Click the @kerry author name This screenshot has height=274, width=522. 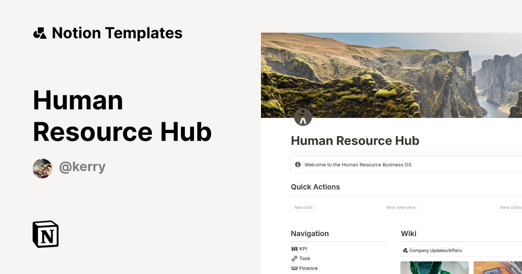pos(82,167)
